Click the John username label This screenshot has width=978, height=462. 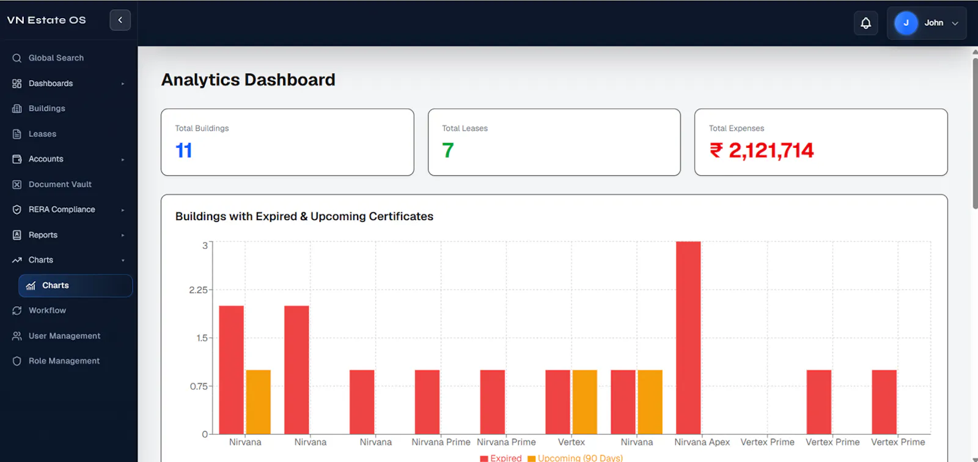pyautogui.click(x=933, y=23)
